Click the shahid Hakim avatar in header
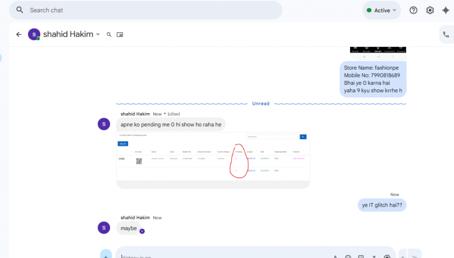 coord(34,35)
